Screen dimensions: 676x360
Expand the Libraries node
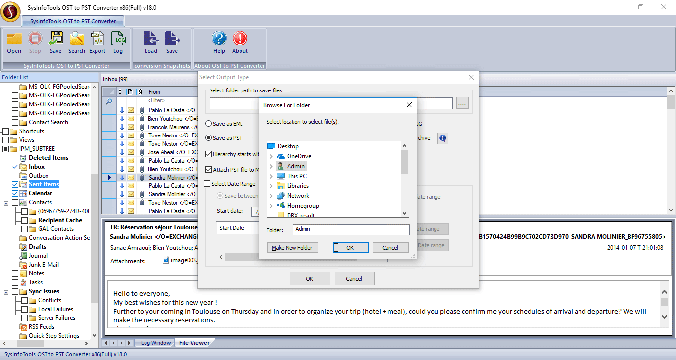coord(271,186)
